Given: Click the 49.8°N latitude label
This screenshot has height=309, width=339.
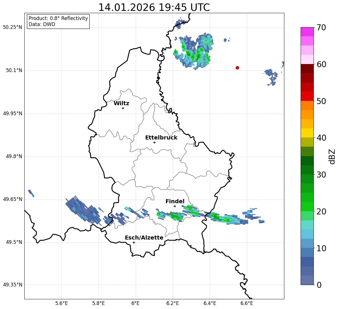Looking at the screenshot, I should [14, 156].
